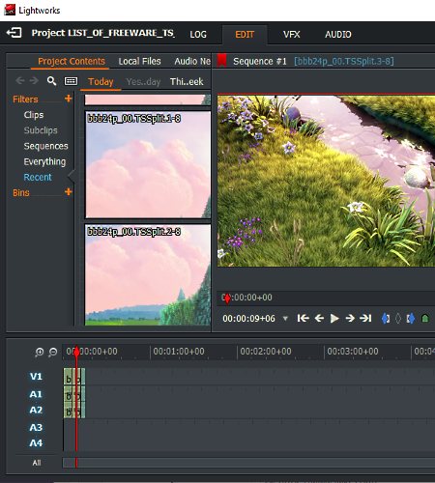Click the 00:00:09+06 timecode field
Image resolution: width=435 pixels, height=483 pixels.
tap(248, 319)
